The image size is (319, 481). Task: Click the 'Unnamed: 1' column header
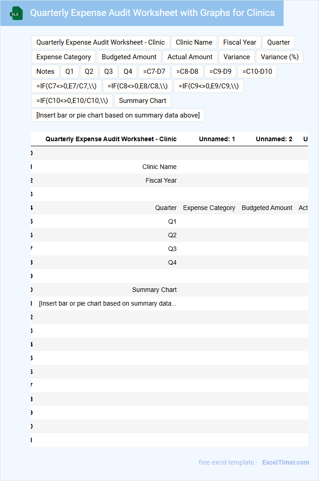pyautogui.click(x=217, y=139)
